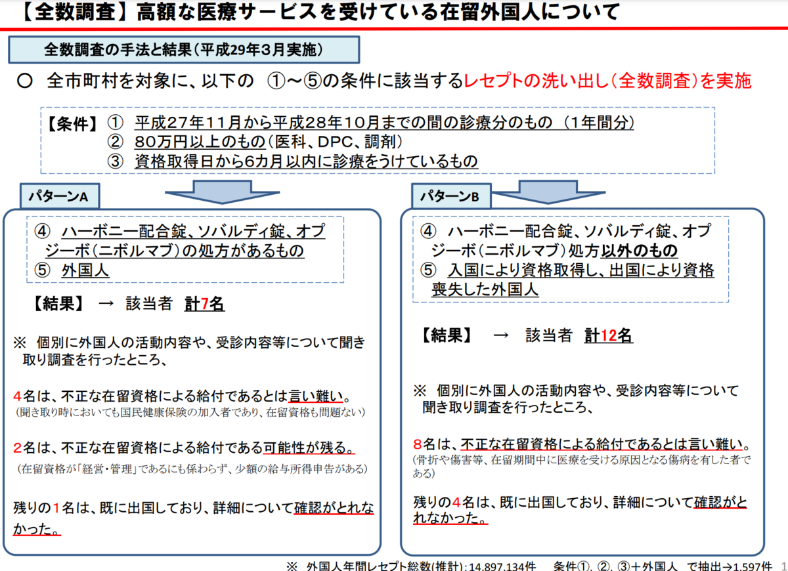Click condition ② 80万円以上のもの

point(255,142)
